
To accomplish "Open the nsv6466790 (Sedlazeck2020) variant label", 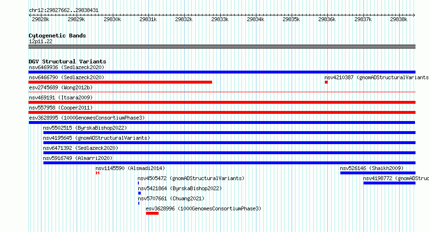I will click(67, 77).
